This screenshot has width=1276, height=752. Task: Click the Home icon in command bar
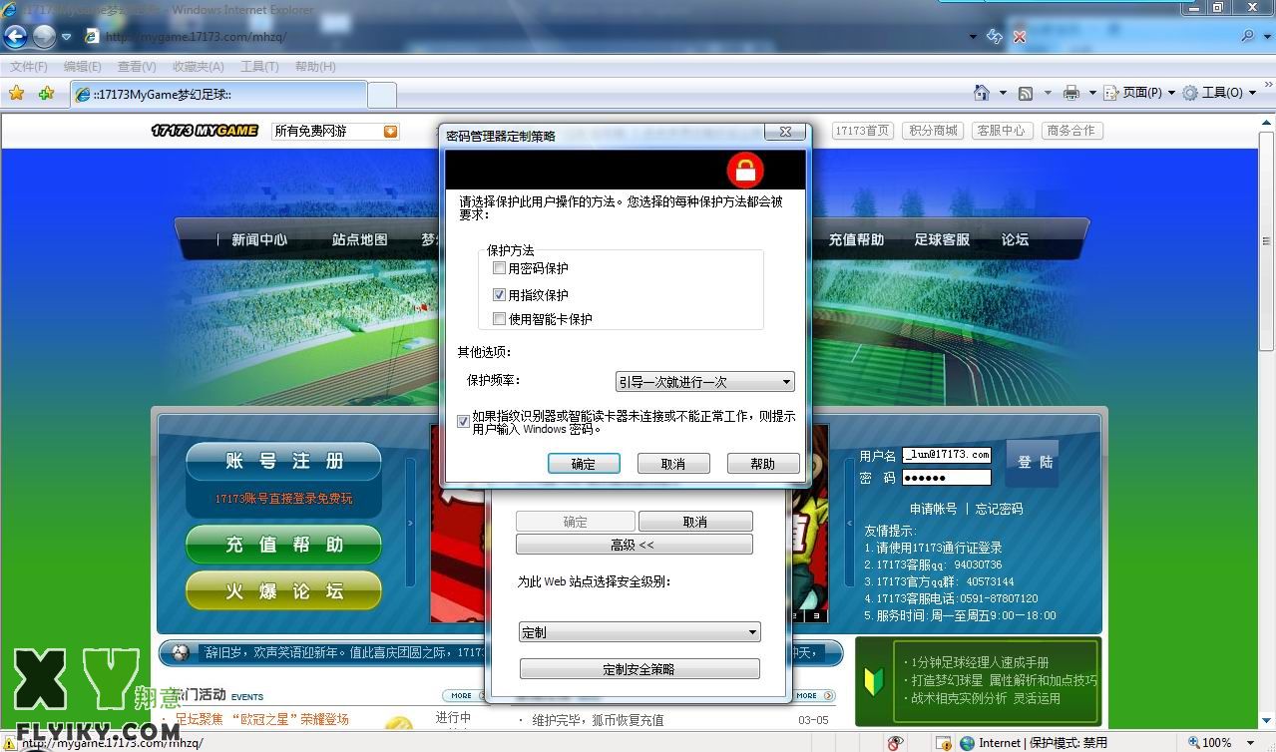(982, 93)
